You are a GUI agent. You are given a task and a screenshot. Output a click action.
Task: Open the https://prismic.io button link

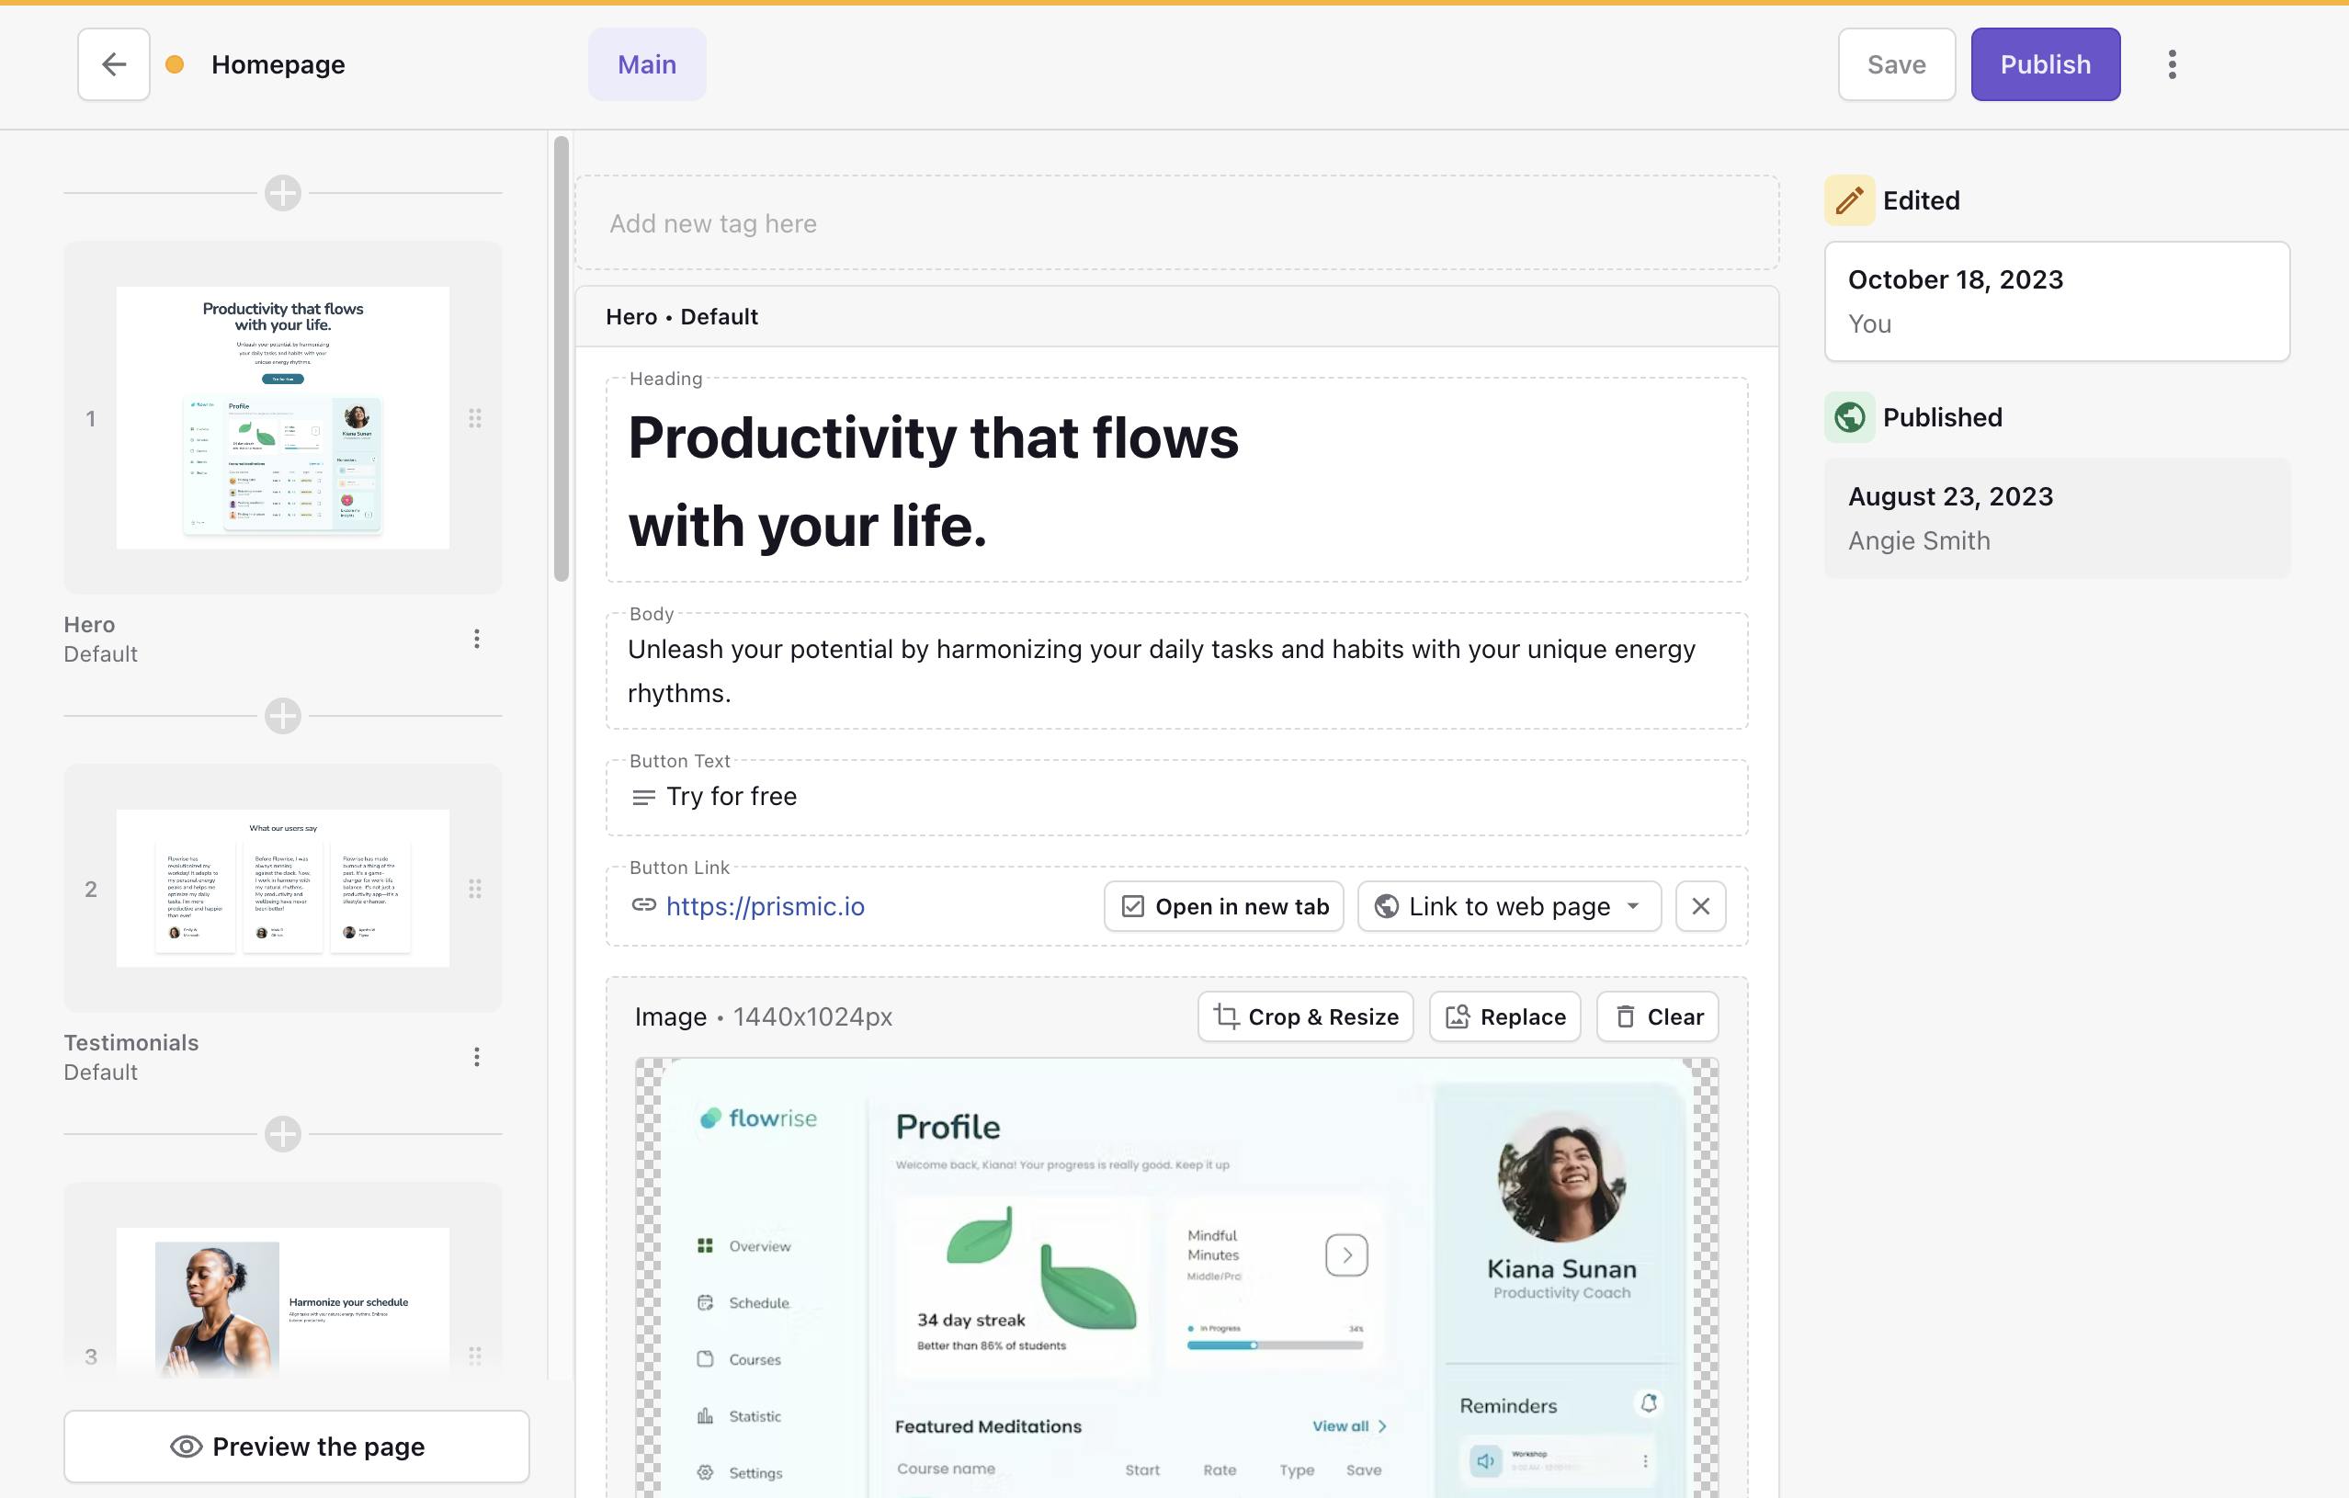pyautogui.click(x=765, y=906)
